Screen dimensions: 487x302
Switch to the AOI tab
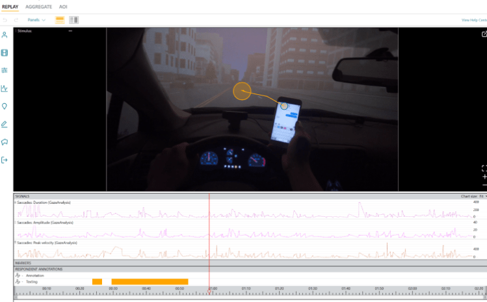(63, 6)
